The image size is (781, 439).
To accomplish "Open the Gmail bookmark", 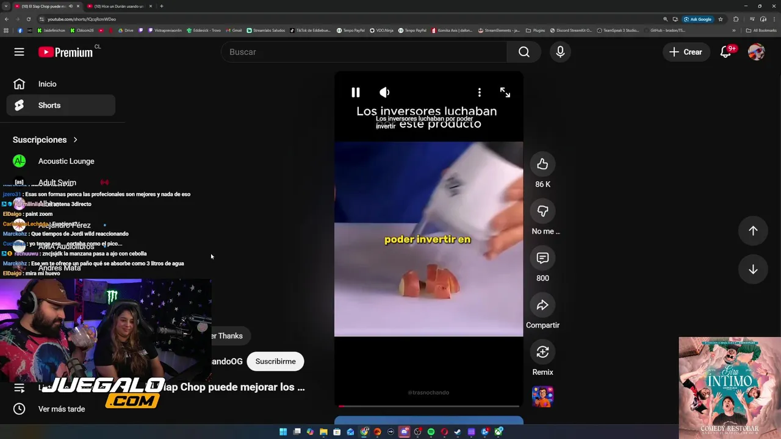I will [x=234, y=30].
